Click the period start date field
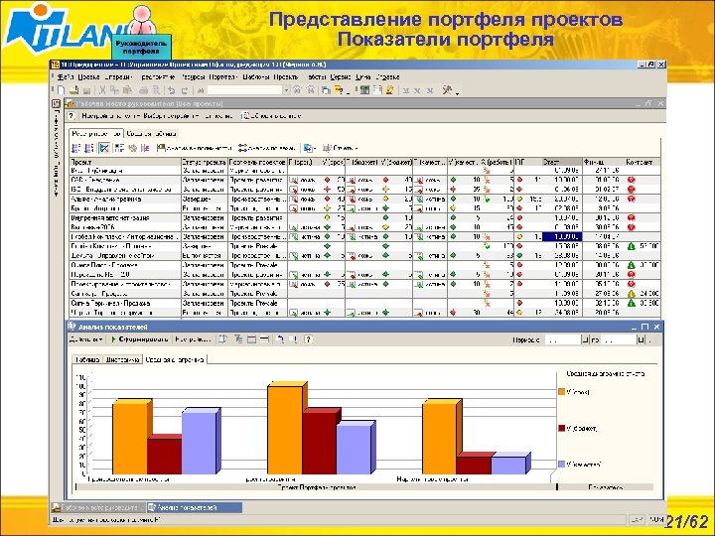 point(563,339)
